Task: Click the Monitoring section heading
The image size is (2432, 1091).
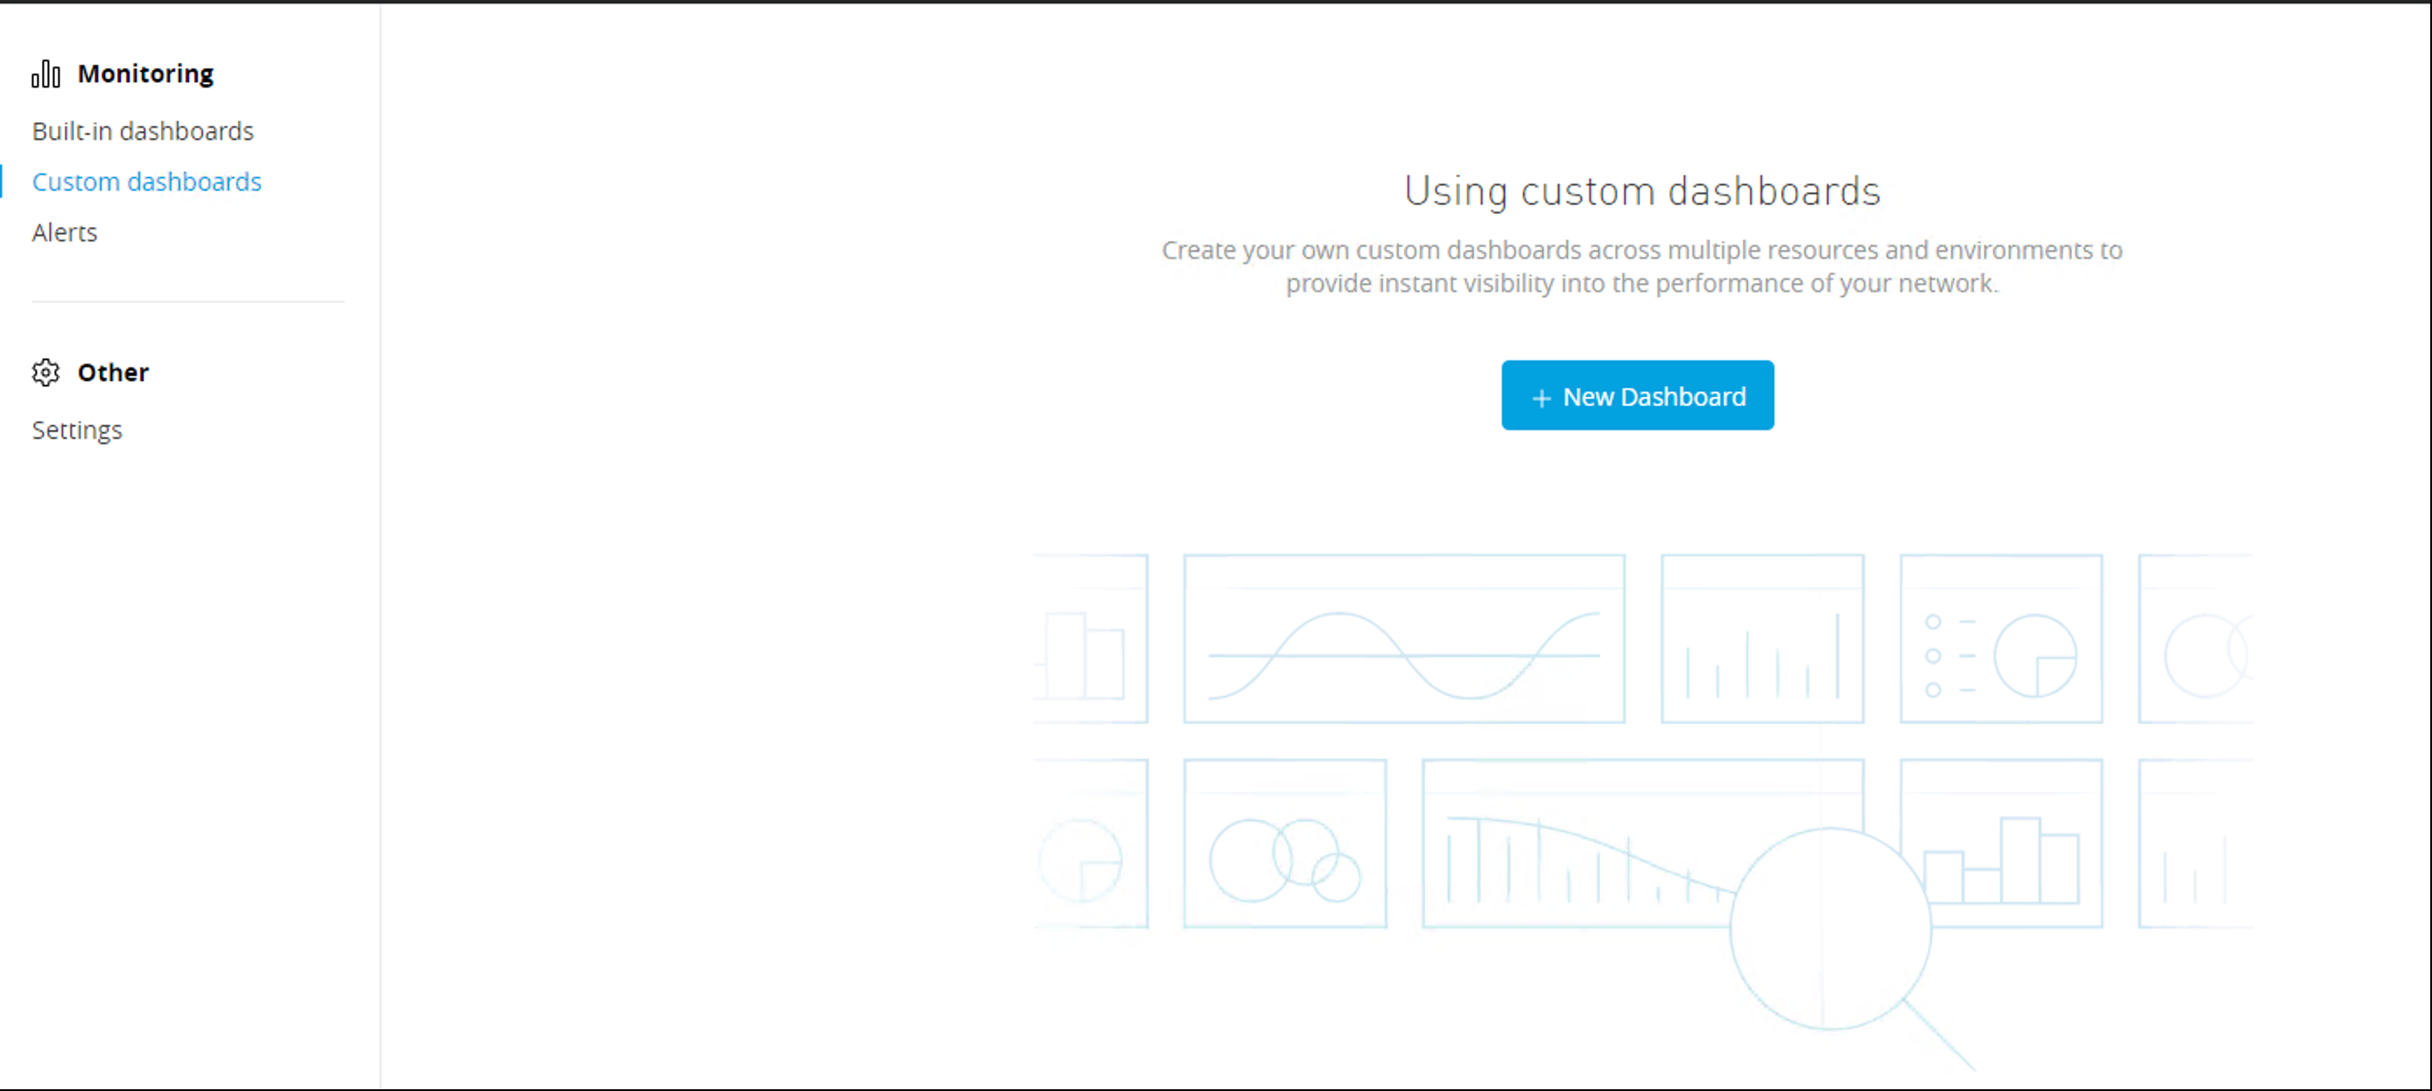Action: click(x=145, y=73)
